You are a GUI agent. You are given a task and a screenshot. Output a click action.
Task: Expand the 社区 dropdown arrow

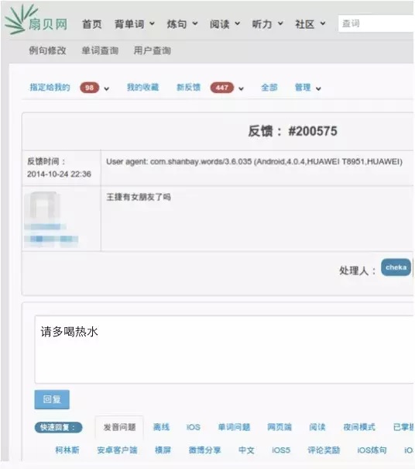click(x=323, y=23)
